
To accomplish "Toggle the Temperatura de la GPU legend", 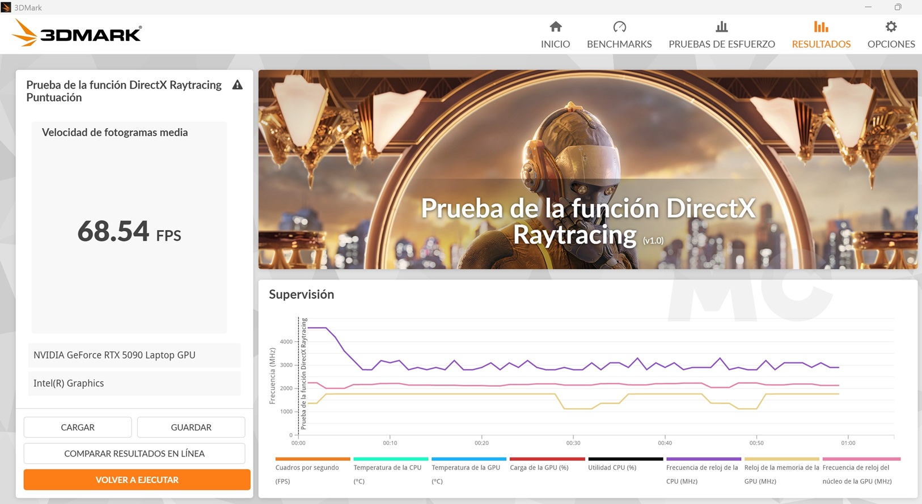I will click(x=469, y=472).
